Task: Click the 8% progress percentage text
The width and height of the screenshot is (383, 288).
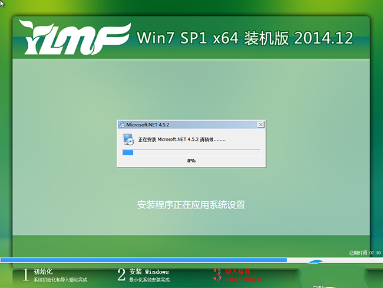Action: [191, 161]
